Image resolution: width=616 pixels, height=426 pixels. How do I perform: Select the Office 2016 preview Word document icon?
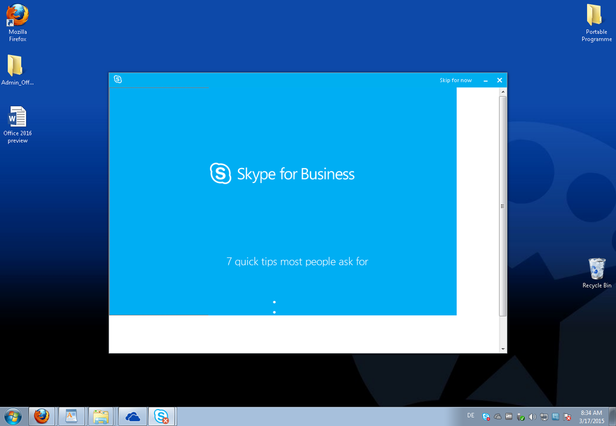[18, 124]
